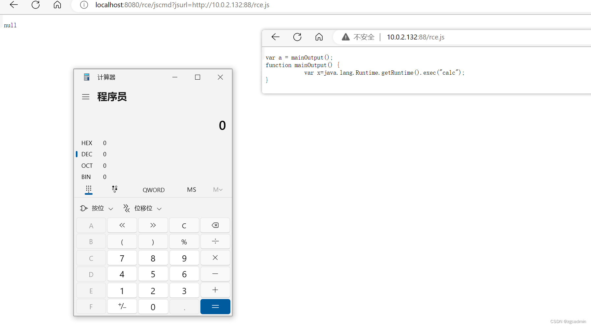Click the divide operator key
Viewport: 591px width, 327px height.
tap(215, 241)
